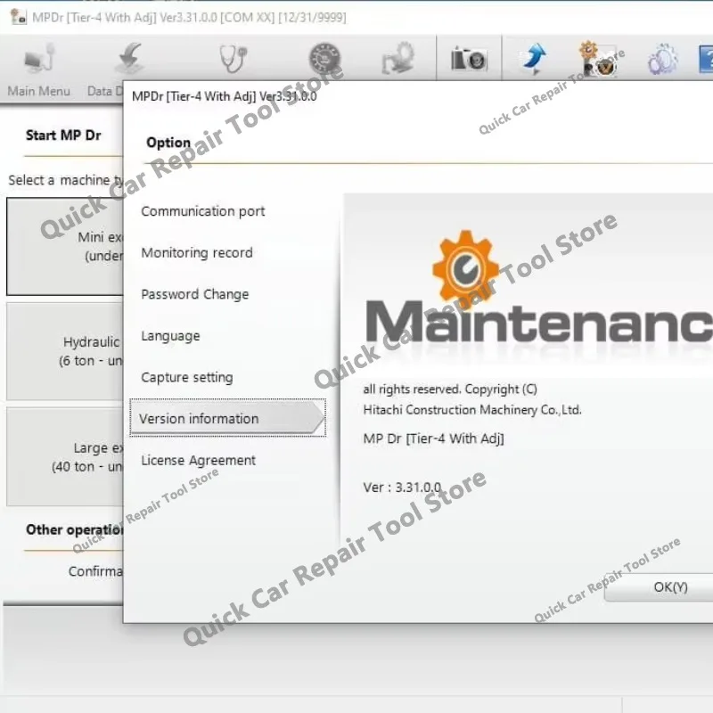This screenshot has height=713, width=713.
Task: Click 'MP Dr [Tier-4 With Adj]' product text
Action: tap(434, 438)
